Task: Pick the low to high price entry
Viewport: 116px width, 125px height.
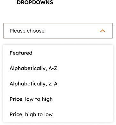Action: 58,99
